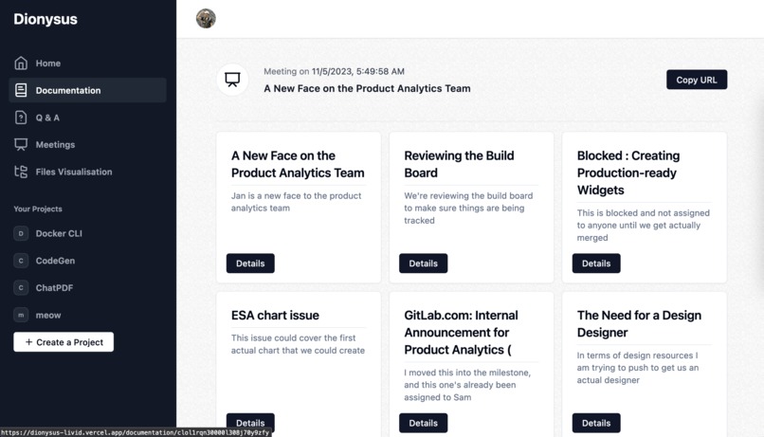
Task: Click the Q & A question-mark icon
Action: (21, 118)
